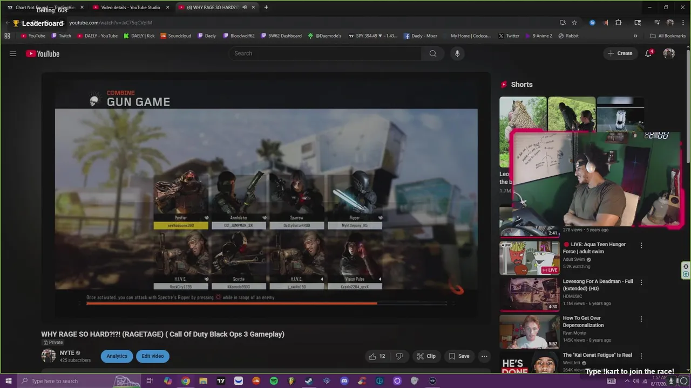Open SoundCloud app on taskbar
The width and height of the screenshot is (691, 388).
point(256,381)
